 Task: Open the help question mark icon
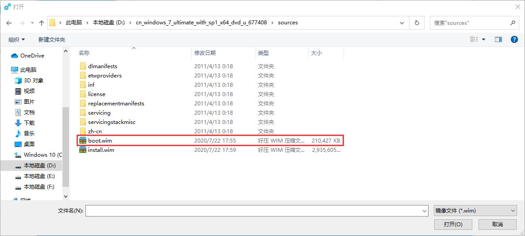pyautogui.click(x=514, y=39)
